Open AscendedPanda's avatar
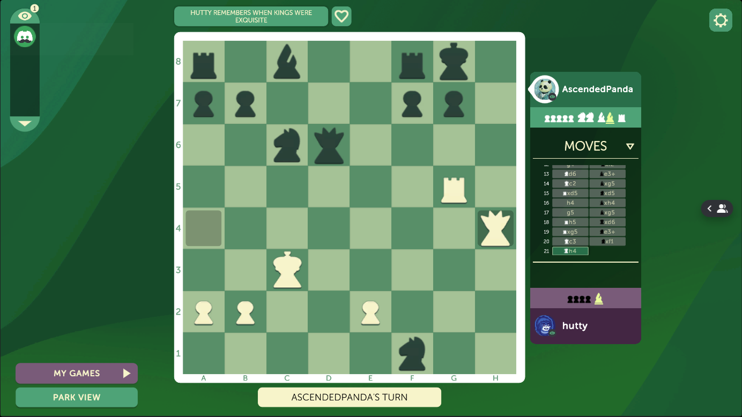The image size is (742, 417). [546, 89]
